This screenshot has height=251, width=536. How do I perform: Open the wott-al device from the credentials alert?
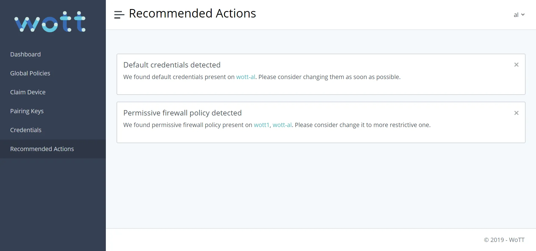[245, 77]
